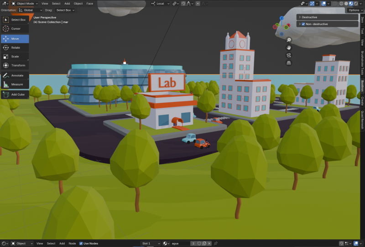Open the Tool sidebar tab

tap(362, 31)
